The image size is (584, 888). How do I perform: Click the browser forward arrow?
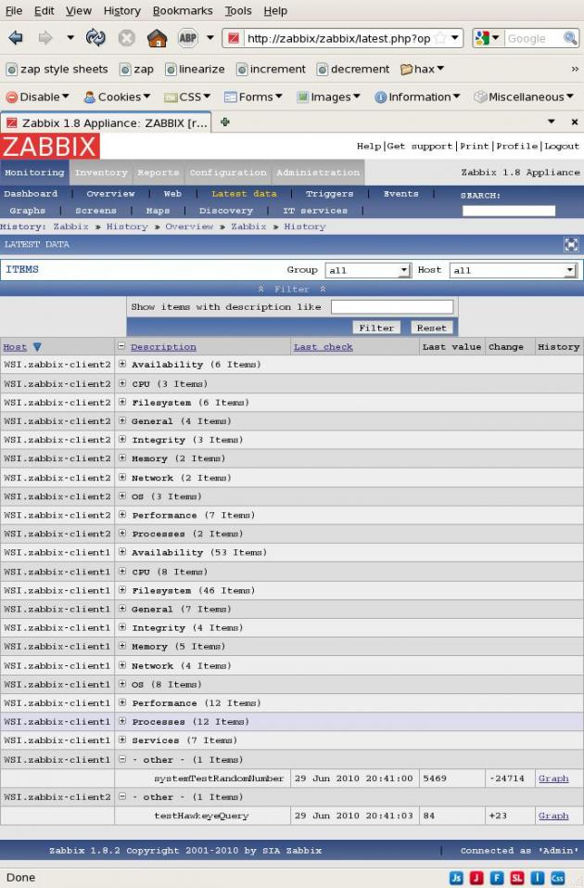[x=44, y=38]
